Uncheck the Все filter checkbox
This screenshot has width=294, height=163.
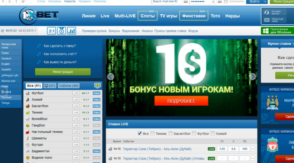coord(140,133)
